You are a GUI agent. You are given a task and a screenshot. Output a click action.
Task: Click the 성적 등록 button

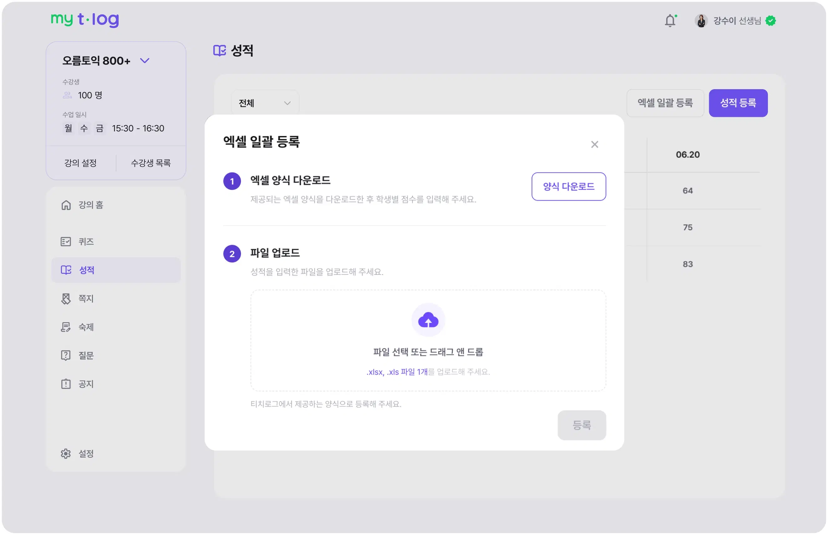[738, 103]
